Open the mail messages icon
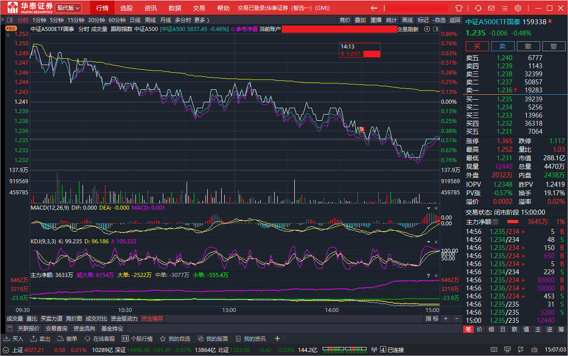Viewport: 568px width, 356px height. point(492,8)
